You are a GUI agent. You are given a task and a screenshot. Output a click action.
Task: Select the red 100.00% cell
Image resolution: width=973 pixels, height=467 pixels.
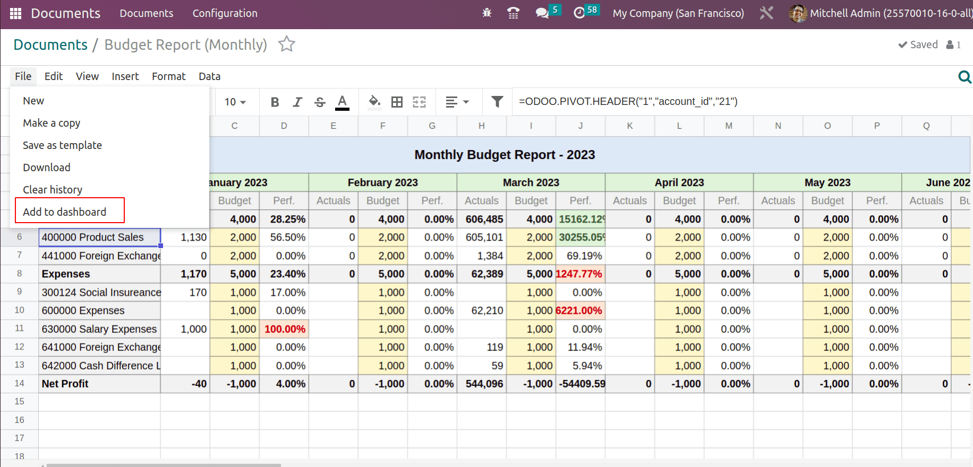tap(284, 329)
